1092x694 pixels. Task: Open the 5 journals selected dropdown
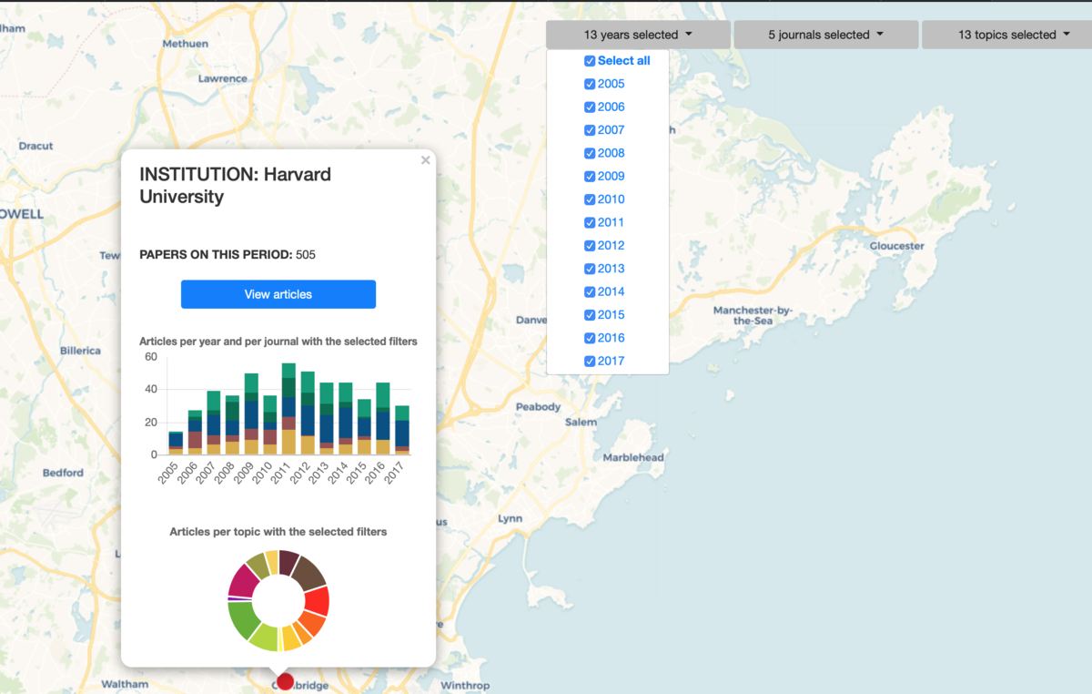(826, 35)
